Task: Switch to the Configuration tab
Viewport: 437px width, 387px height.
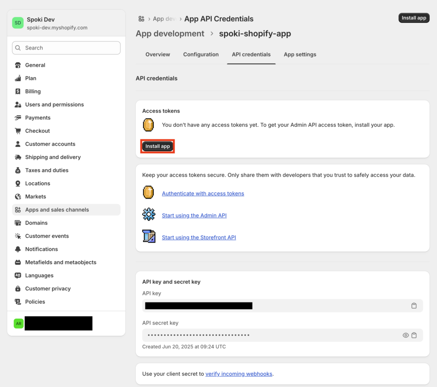Action: (201, 55)
